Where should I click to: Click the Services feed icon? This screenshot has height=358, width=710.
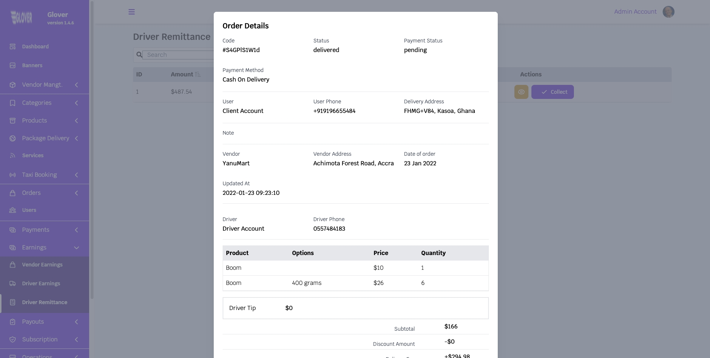(x=13, y=155)
